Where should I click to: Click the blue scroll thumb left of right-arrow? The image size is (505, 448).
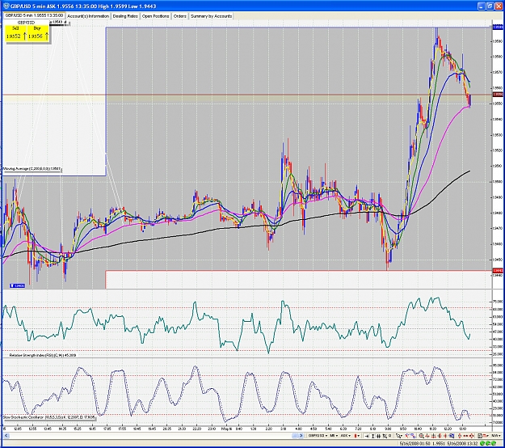(294, 436)
